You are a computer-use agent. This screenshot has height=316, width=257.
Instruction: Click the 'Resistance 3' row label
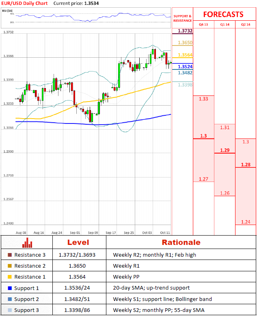click(30, 255)
